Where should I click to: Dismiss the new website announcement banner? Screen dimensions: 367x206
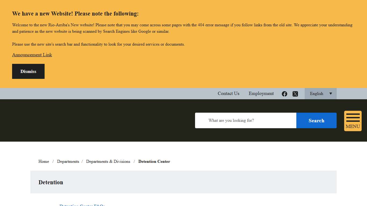(x=28, y=71)
